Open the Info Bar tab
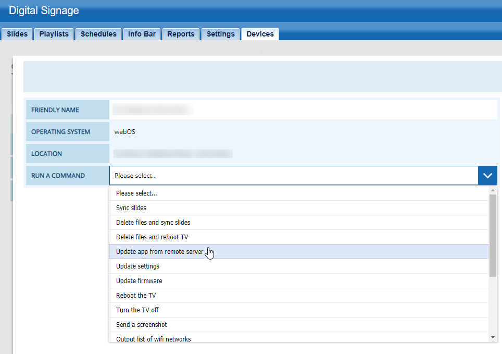This screenshot has height=354, width=502. pos(142,34)
